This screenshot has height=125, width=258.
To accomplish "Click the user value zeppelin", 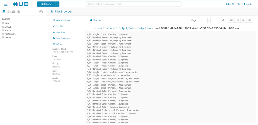I will (x=57, y=59).
